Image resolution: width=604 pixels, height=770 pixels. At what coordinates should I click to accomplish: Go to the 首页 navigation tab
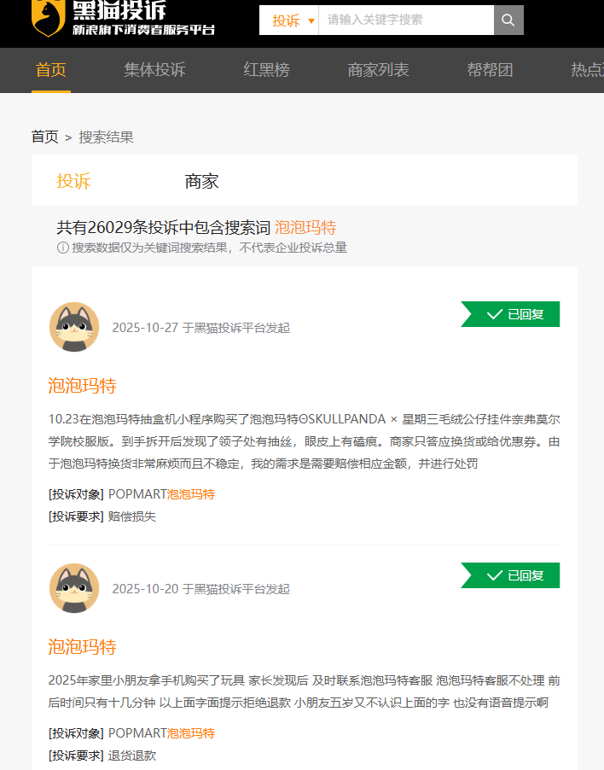click(x=51, y=70)
